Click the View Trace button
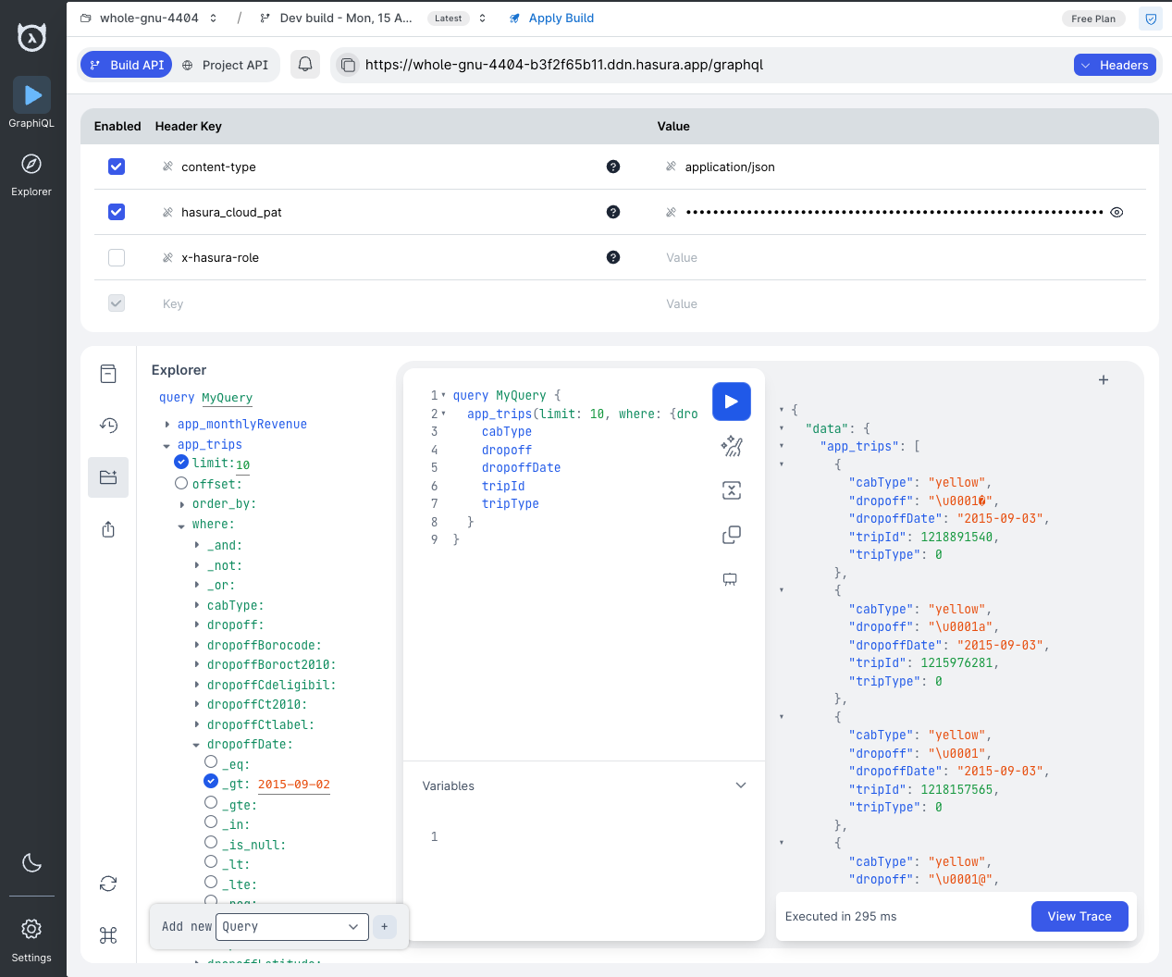Viewport: 1172px width, 977px height. [1079, 916]
